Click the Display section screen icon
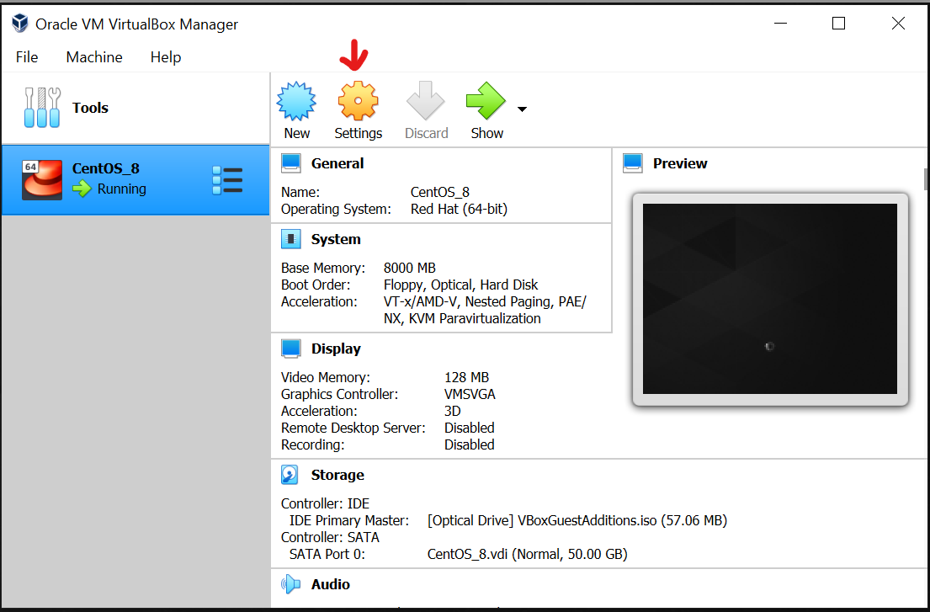Image resolution: width=930 pixels, height=612 pixels. 290,349
